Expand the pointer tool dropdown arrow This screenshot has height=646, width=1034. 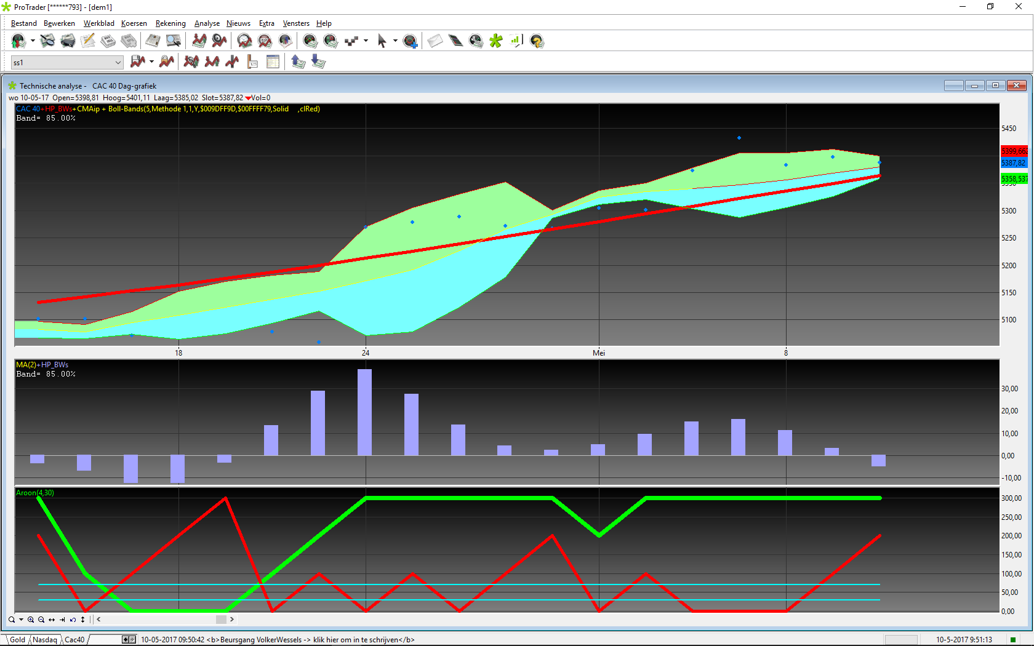coord(395,41)
